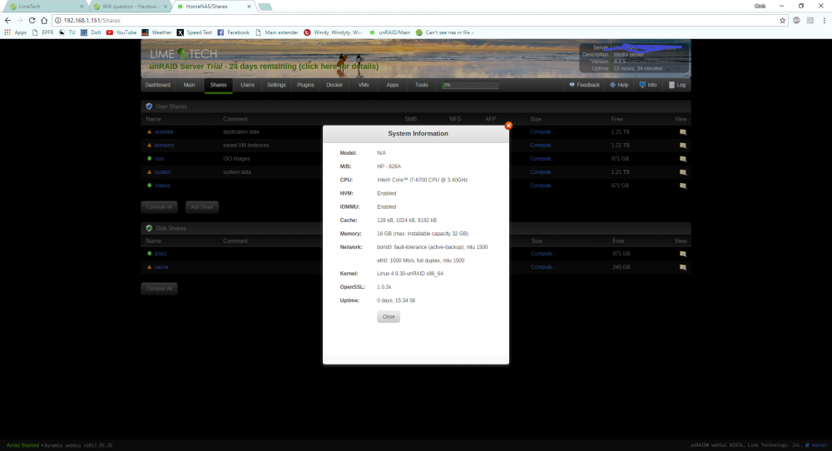Viewport: 832px width, 451px height.
Task: Browse appdata share via folder icon
Action: click(683, 132)
